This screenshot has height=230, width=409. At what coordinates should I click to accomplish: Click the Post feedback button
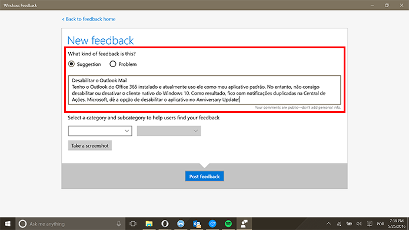(205, 176)
